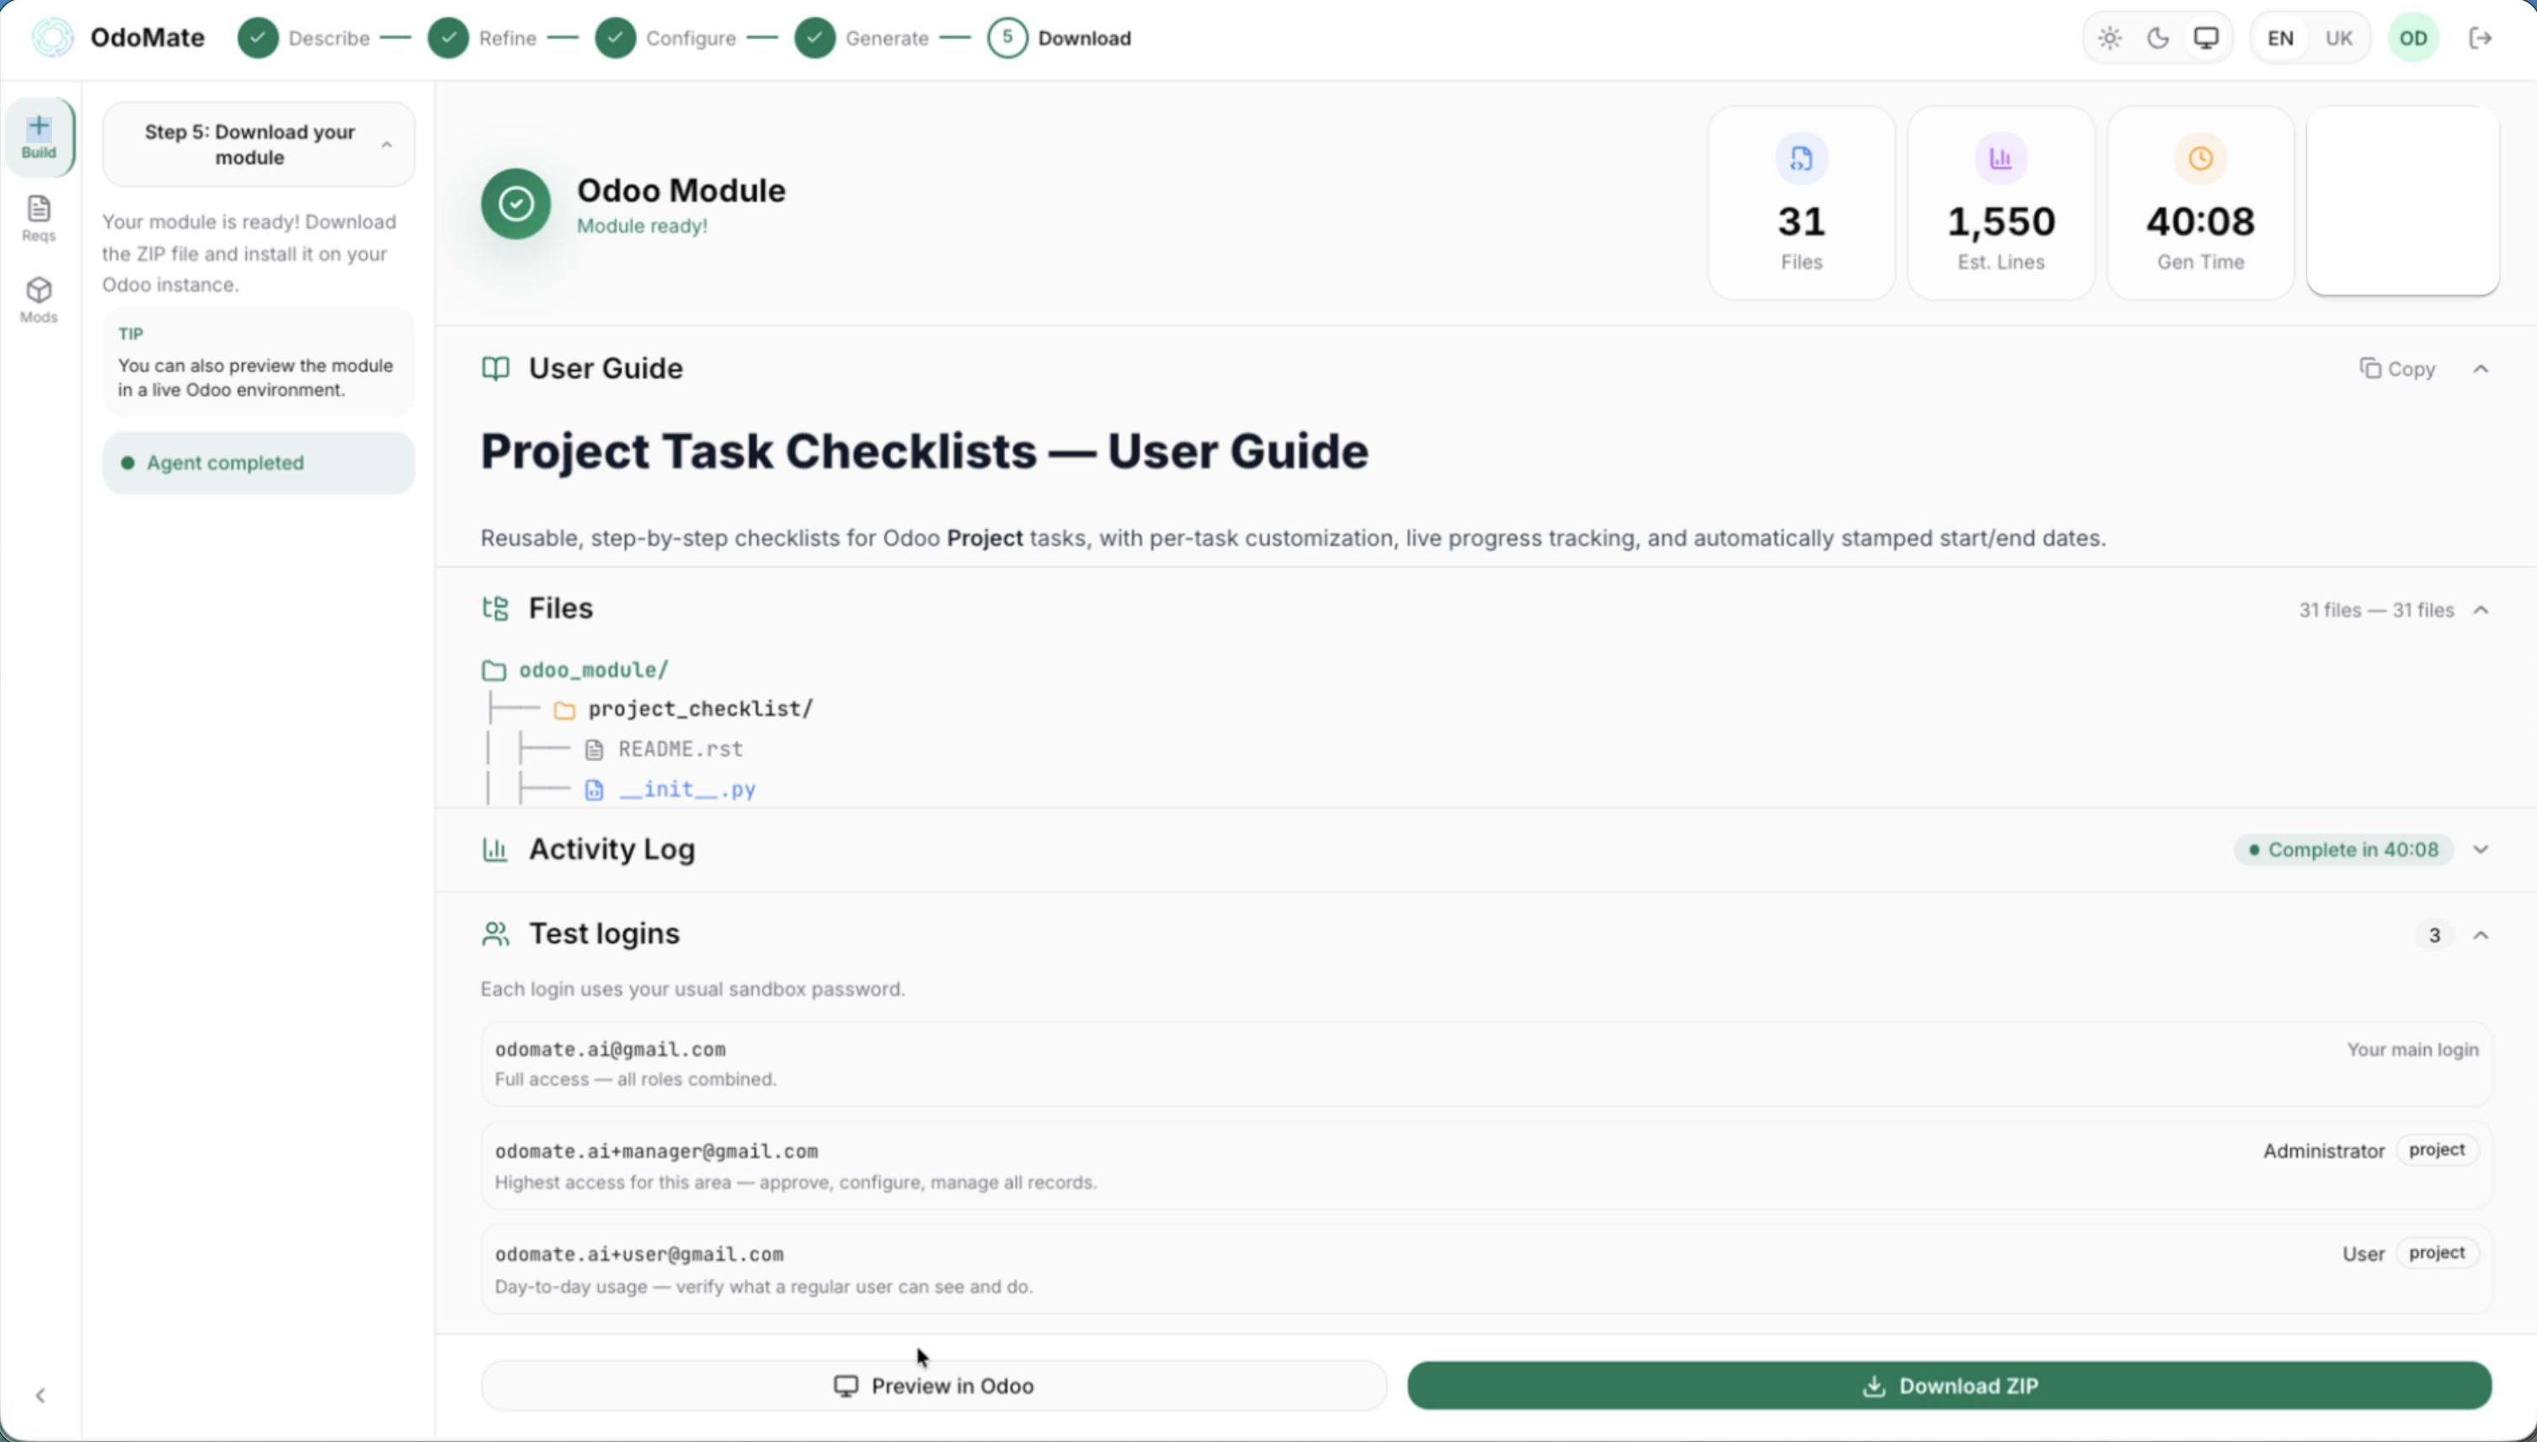Click the User Guide book icon
The height and width of the screenshot is (1442, 2537).
495,368
